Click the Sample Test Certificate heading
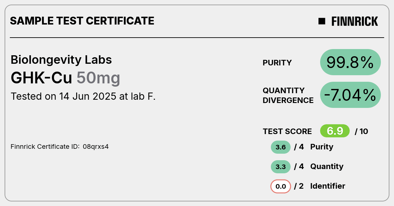Viewport: 394px width, 206px height. tap(82, 21)
